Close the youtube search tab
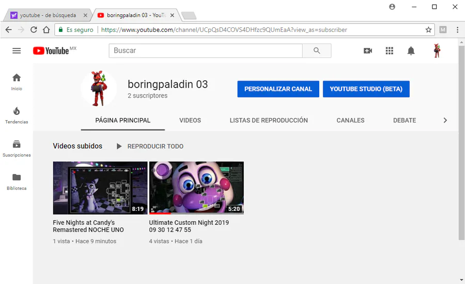 pos(85,15)
